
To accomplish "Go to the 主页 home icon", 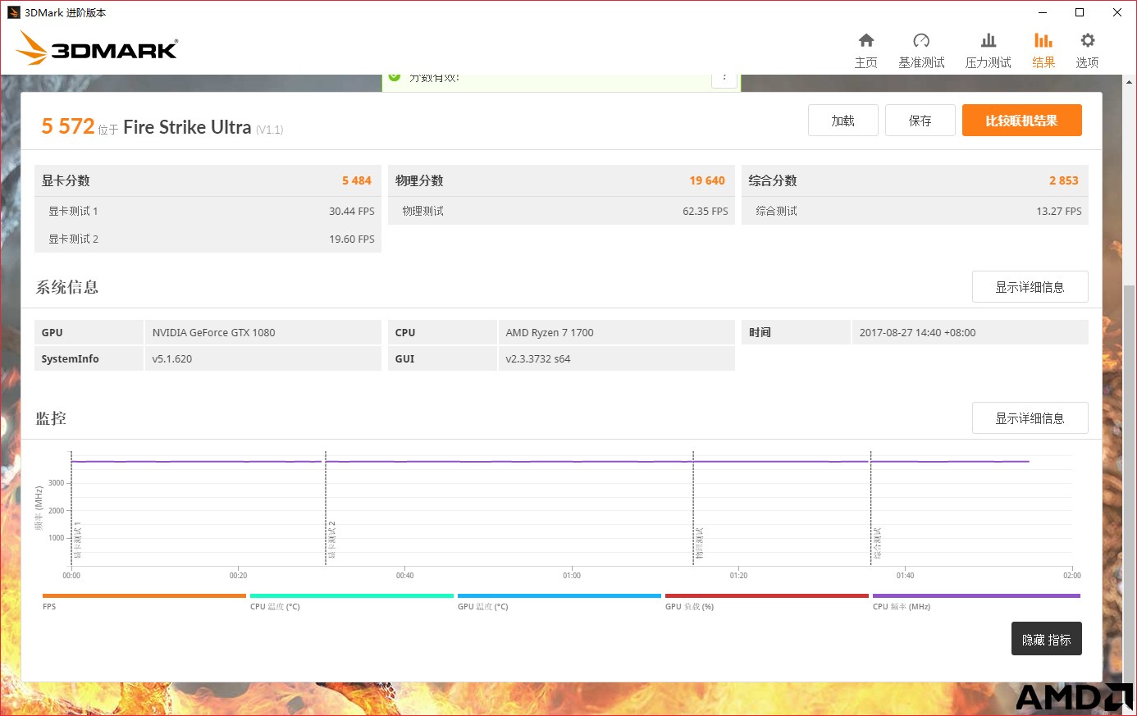I will [866, 40].
